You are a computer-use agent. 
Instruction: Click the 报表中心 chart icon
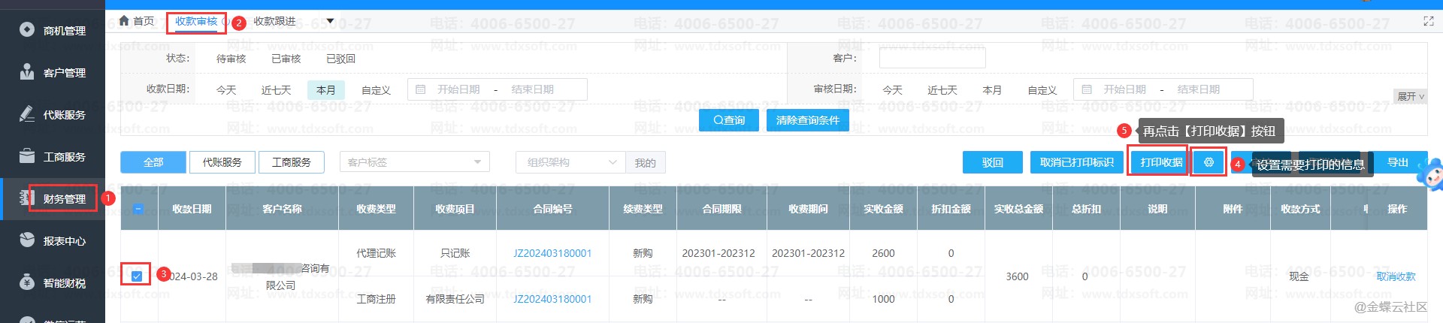(27, 240)
